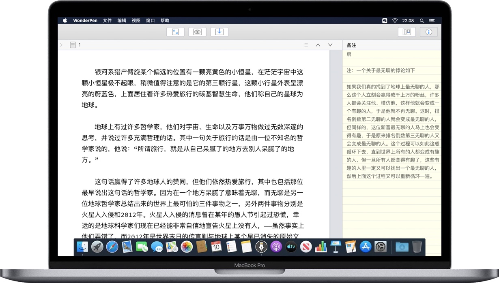Viewport: 499px width, 283px height.
Task: Open the 文件 menu
Action: click(x=107, y=20)
